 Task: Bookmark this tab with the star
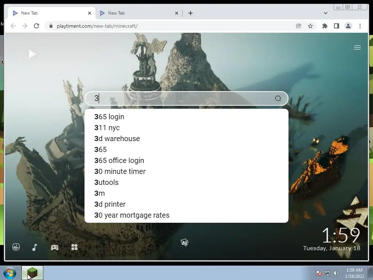tap(310, 26)
